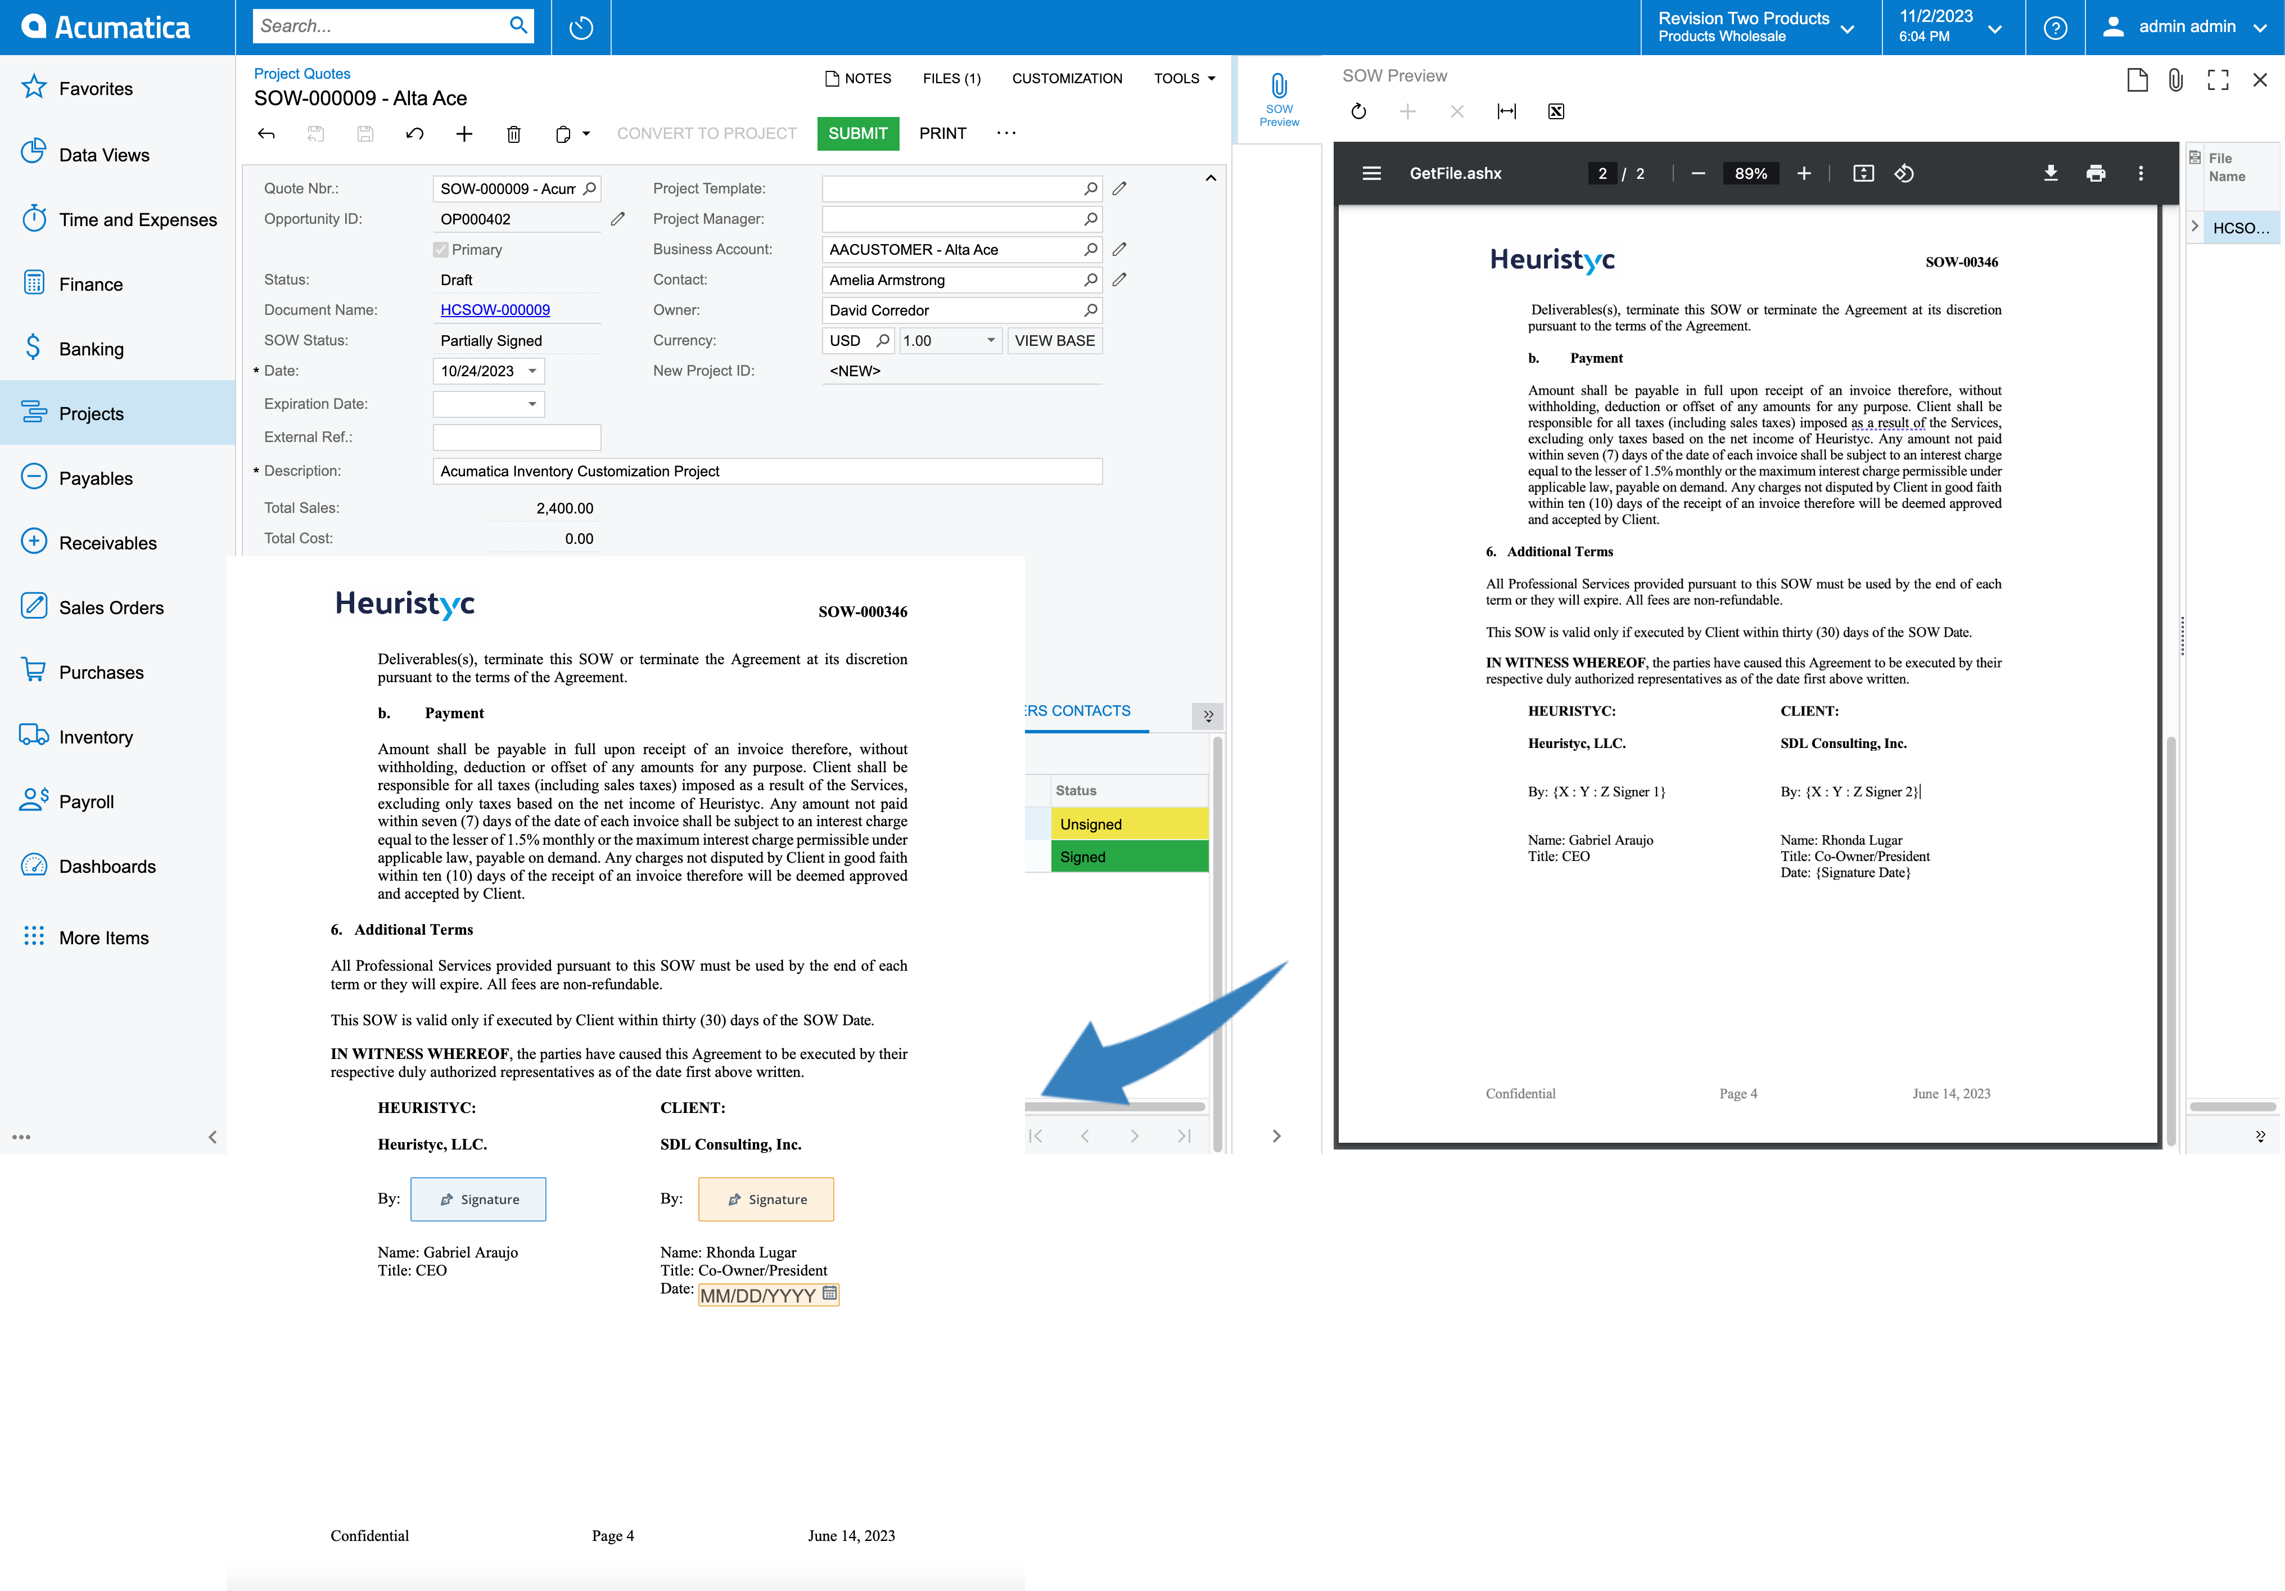The height and width of the screenshot is (1591, 2285).
Task: Rotate the PDF page in viewer
Action: click(x=1904, y=173)
